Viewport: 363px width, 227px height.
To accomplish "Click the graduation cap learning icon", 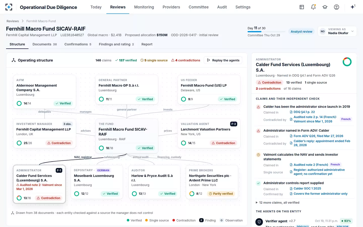I will click(x=325, y=7).
